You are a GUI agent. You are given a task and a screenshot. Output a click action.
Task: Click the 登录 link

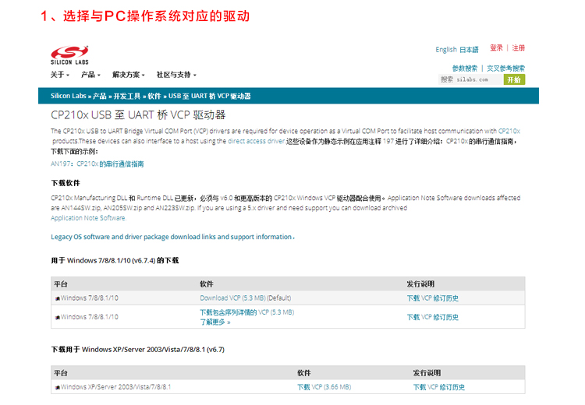click(x=496, y=48)
